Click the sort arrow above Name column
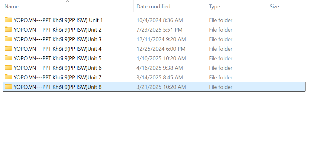Image resolution: width=321 pixels, height=150 pixels. [68, 2]
